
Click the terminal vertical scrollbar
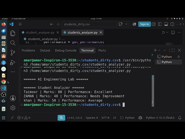pyautogui.click(x=153, y=91)
